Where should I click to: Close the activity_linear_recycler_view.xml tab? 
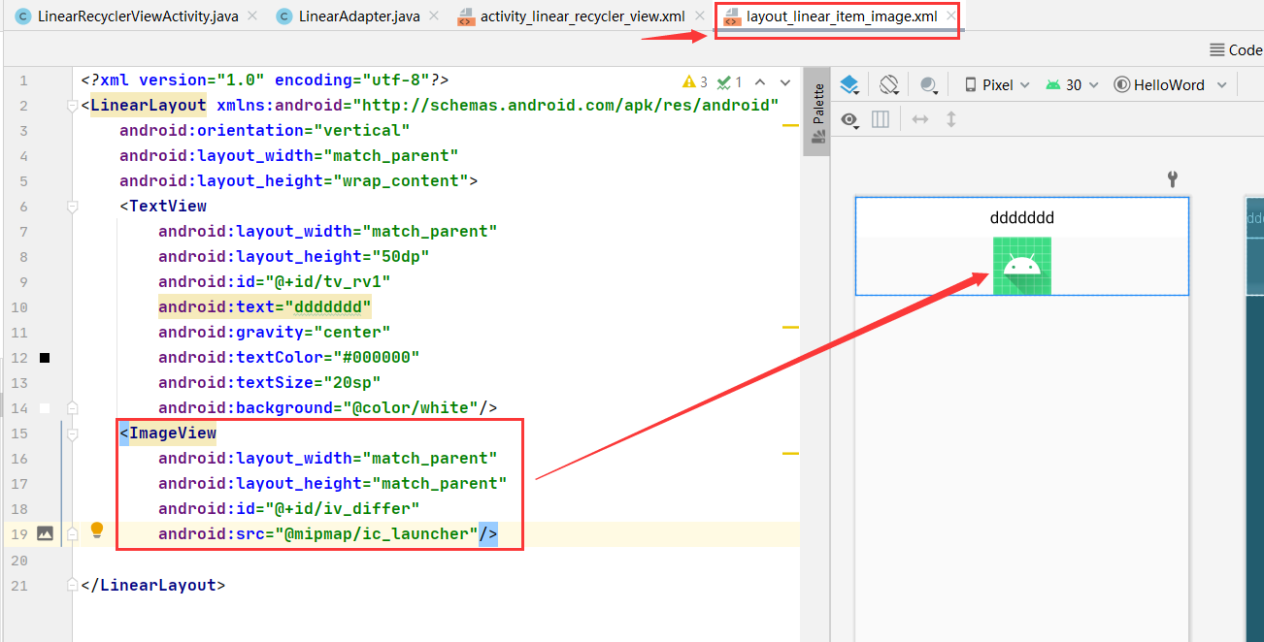click(x=698, y=16)
